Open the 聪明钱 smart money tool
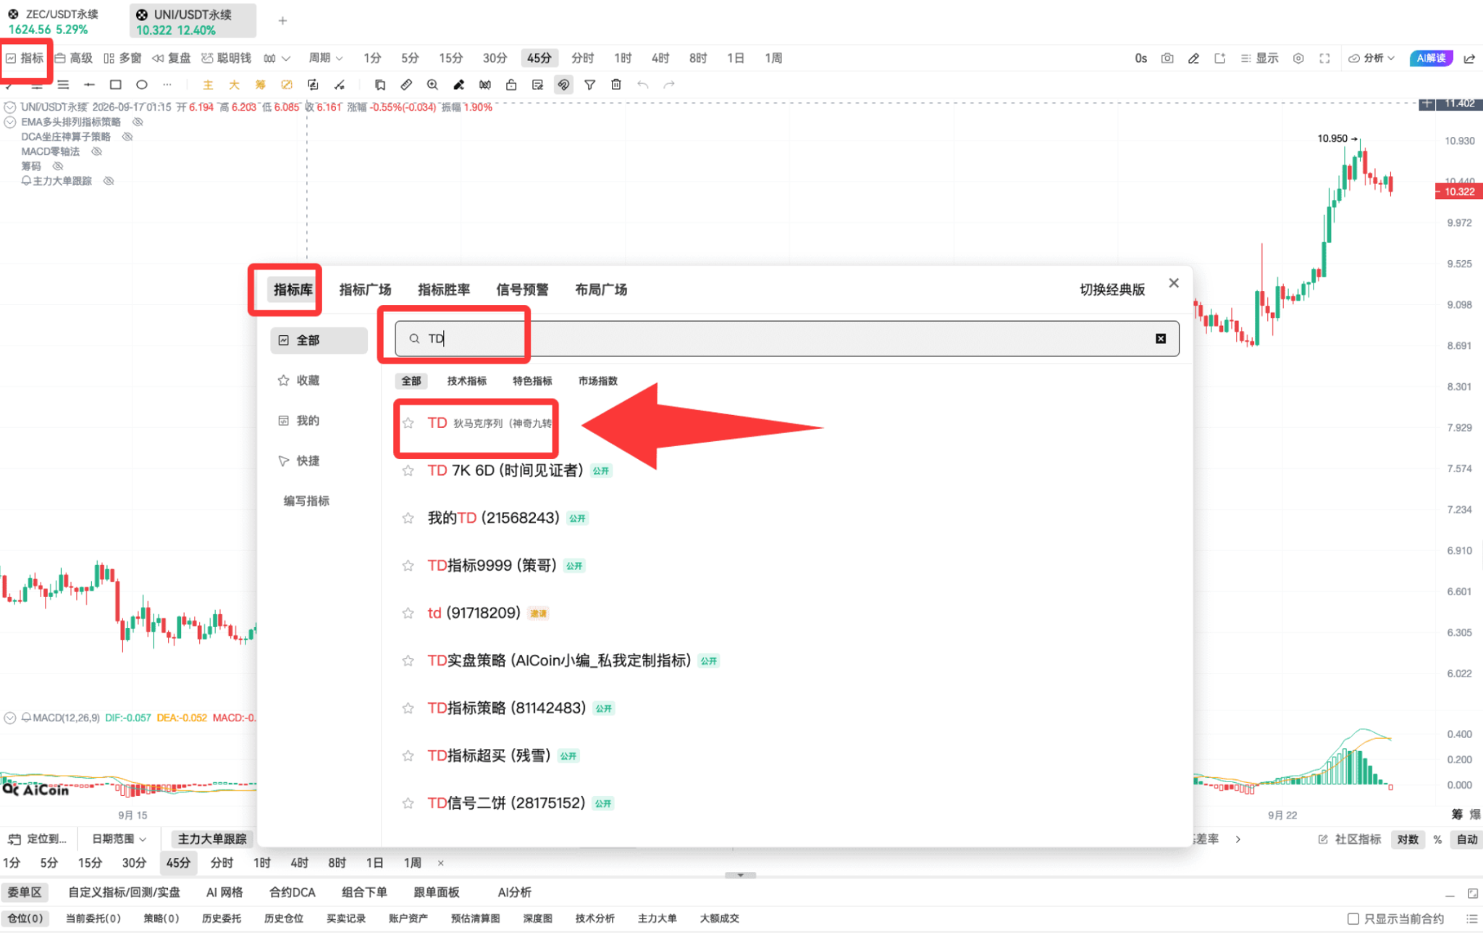 pyautogui.click(x=227, y=58)
